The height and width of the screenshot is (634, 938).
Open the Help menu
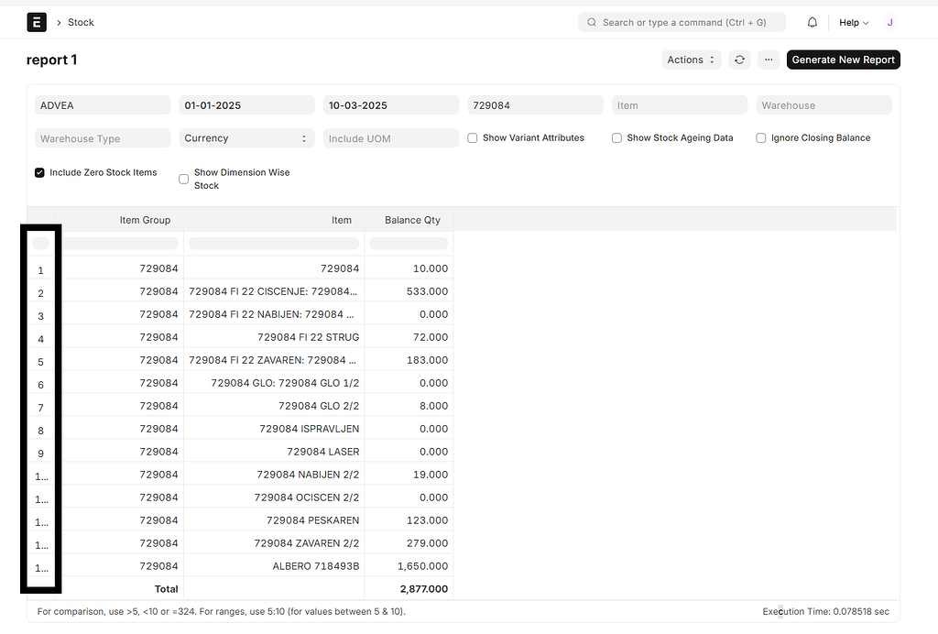[x=851, y=21]
